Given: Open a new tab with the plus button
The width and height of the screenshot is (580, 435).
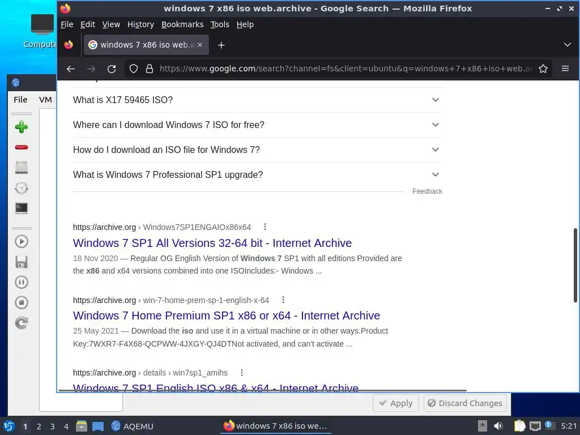Looking at the screenshot, I should pyautogui.click(x=221, y=45).
